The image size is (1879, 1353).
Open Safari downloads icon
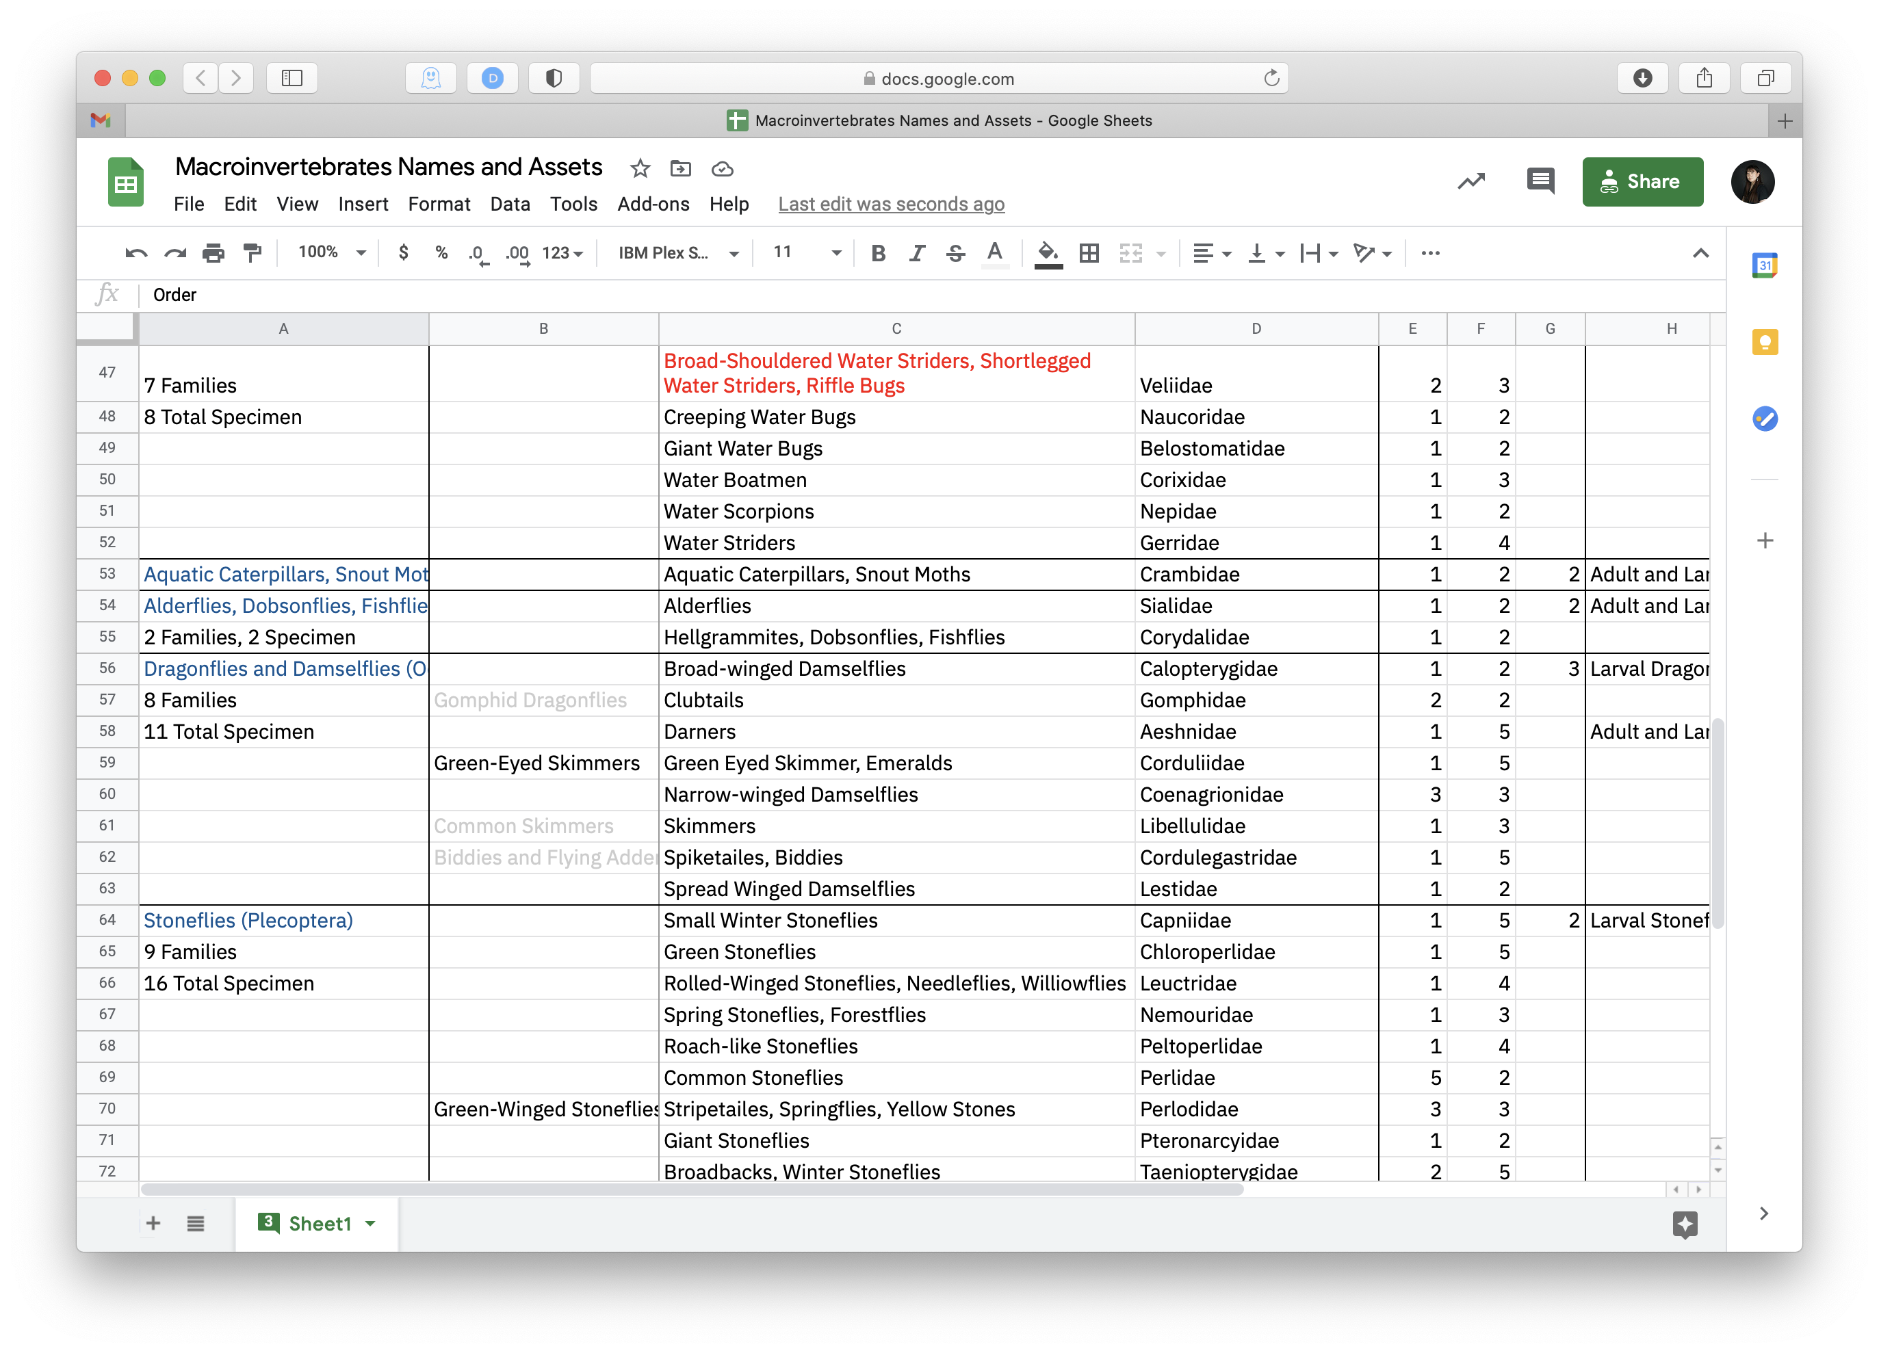click(1642, 78)
